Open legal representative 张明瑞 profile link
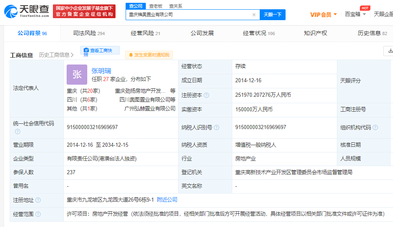The height and width of the screenshot is (227, 393). click(101, 71)
